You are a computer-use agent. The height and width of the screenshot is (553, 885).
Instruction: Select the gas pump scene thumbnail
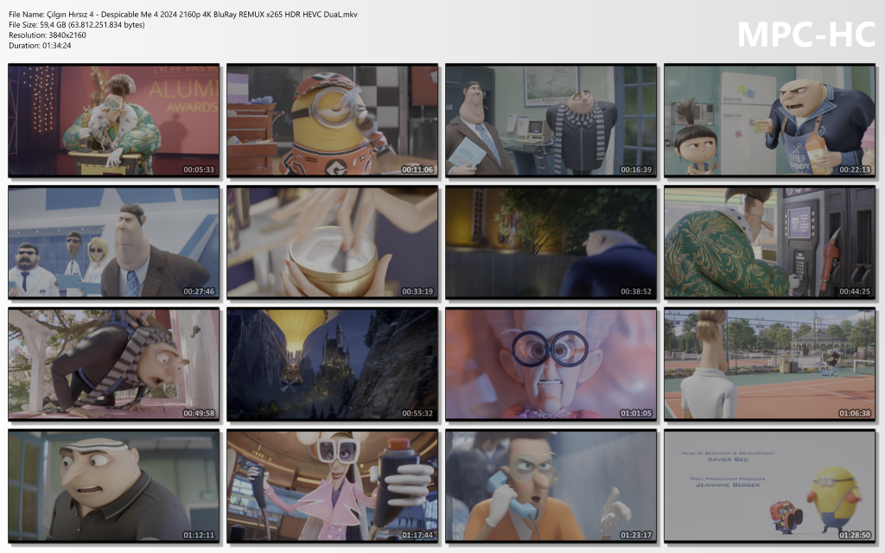coord(769,242)
